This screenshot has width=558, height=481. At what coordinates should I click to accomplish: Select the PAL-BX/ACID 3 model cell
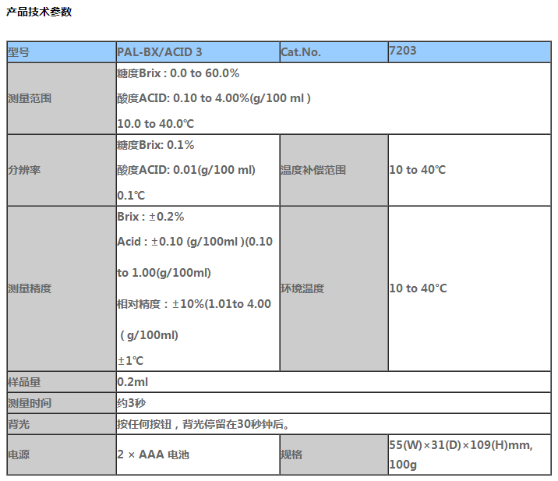click(160, 52)
